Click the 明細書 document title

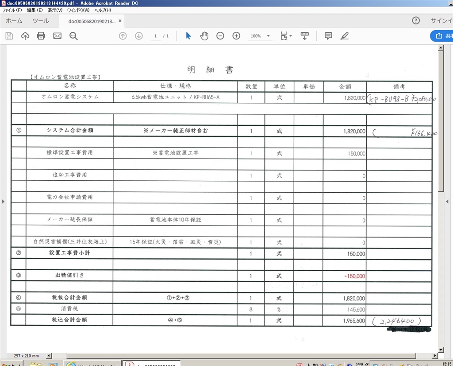coord(210,70)
